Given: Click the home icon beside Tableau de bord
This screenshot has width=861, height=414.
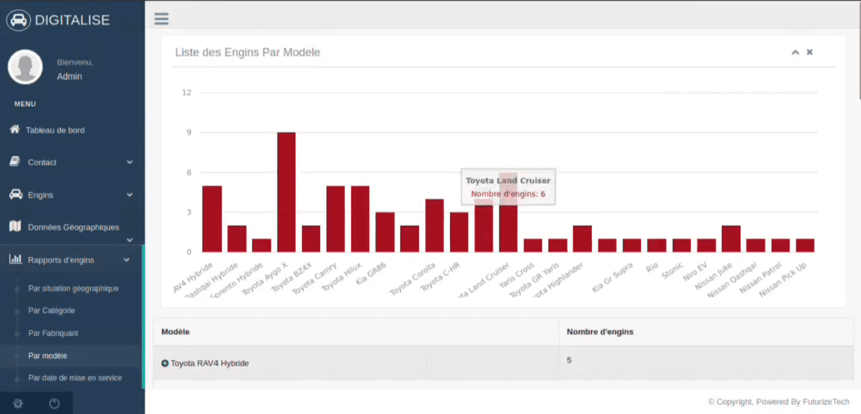Looking at the screenshot, I should coord(15,129).
